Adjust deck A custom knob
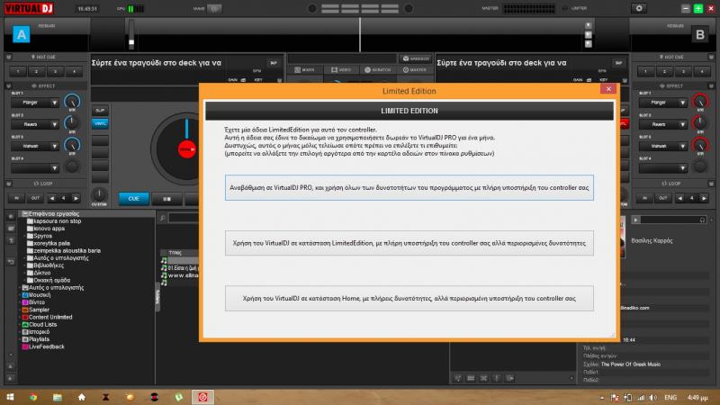This screenshot has width=720, height=405. pyautogui.click(x=99, y=194)
